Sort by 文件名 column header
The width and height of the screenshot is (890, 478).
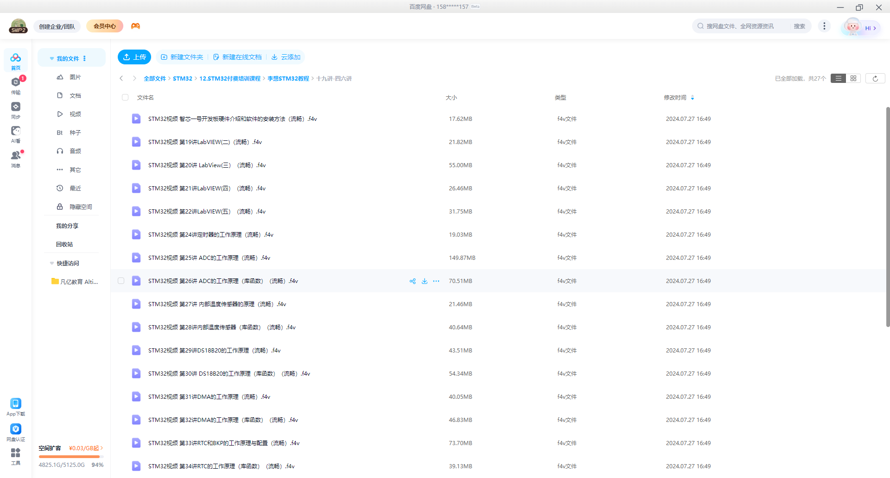click(x=146, y=97)
